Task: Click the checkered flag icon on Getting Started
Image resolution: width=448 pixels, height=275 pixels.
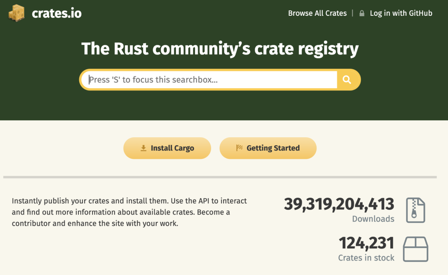Action: pos(240,148)
